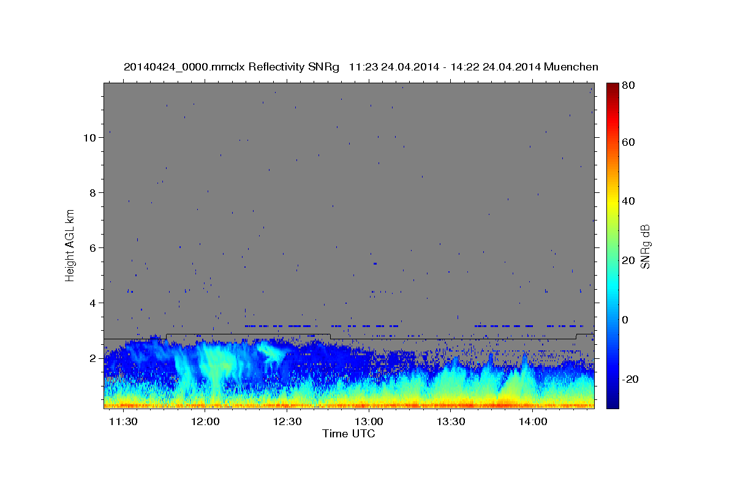The image size is (735, 490).
Task: Click the 12:00 time tick label
Action: click(x=205, y=423)
